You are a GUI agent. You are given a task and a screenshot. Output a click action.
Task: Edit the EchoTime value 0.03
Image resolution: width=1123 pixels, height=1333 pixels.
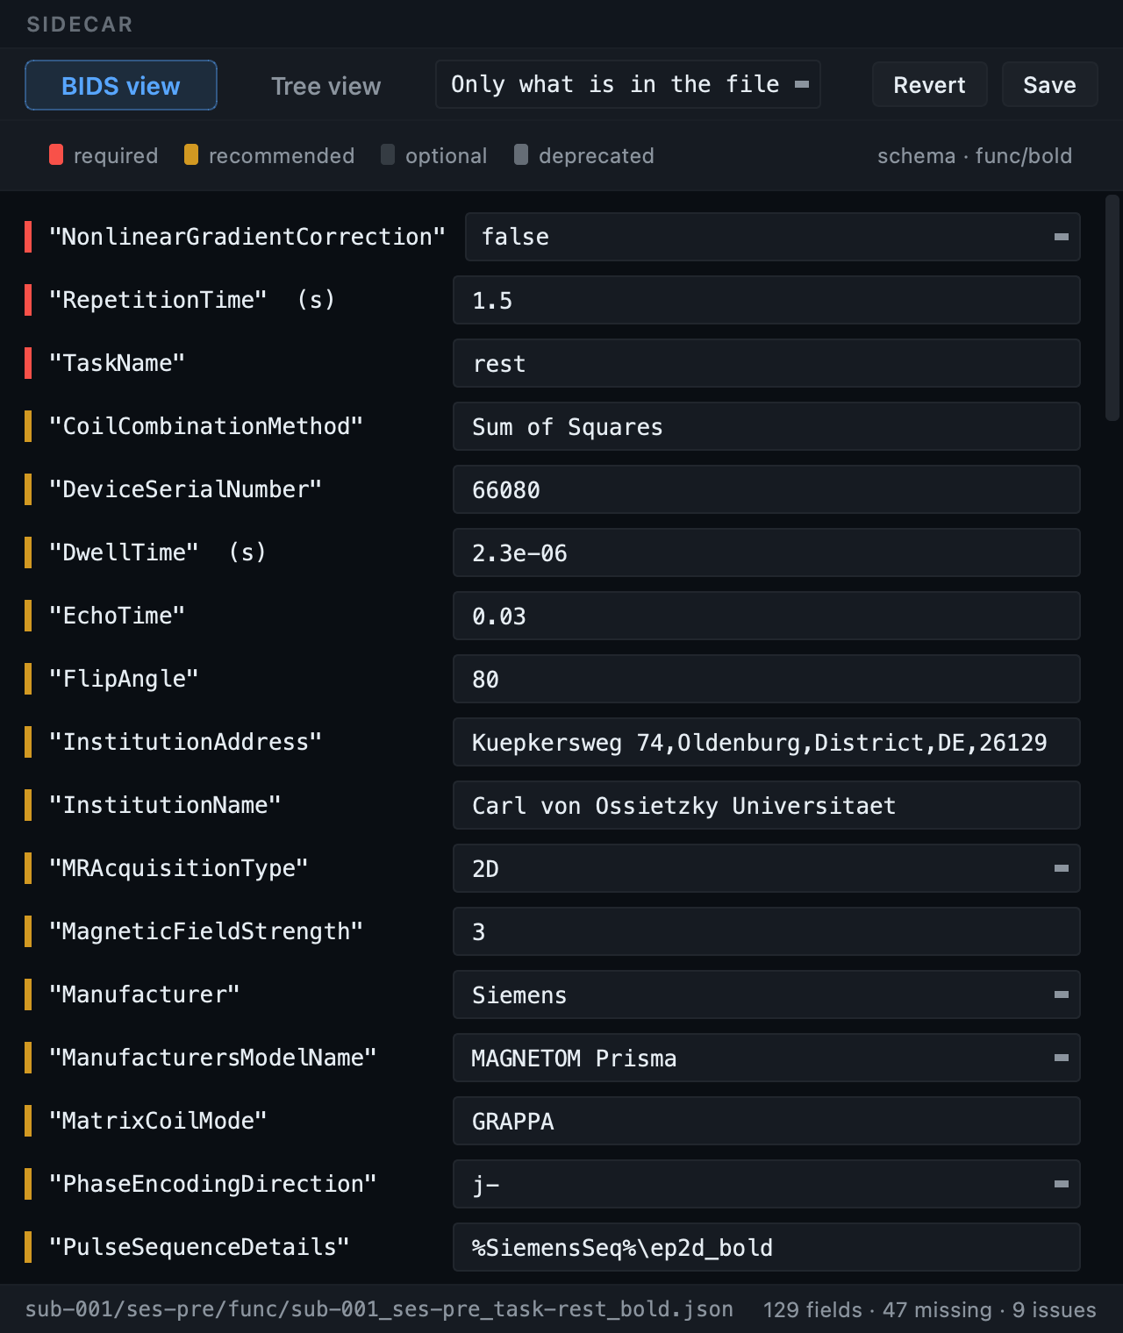point(766,616)
